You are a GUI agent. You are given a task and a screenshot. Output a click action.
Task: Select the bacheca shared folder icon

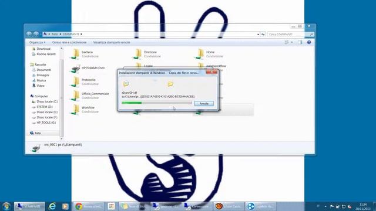coord(75,54)
